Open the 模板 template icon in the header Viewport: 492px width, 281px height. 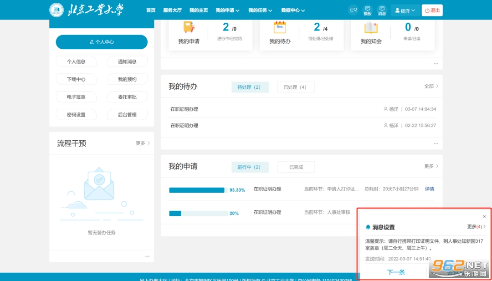(x=367, y=10)
